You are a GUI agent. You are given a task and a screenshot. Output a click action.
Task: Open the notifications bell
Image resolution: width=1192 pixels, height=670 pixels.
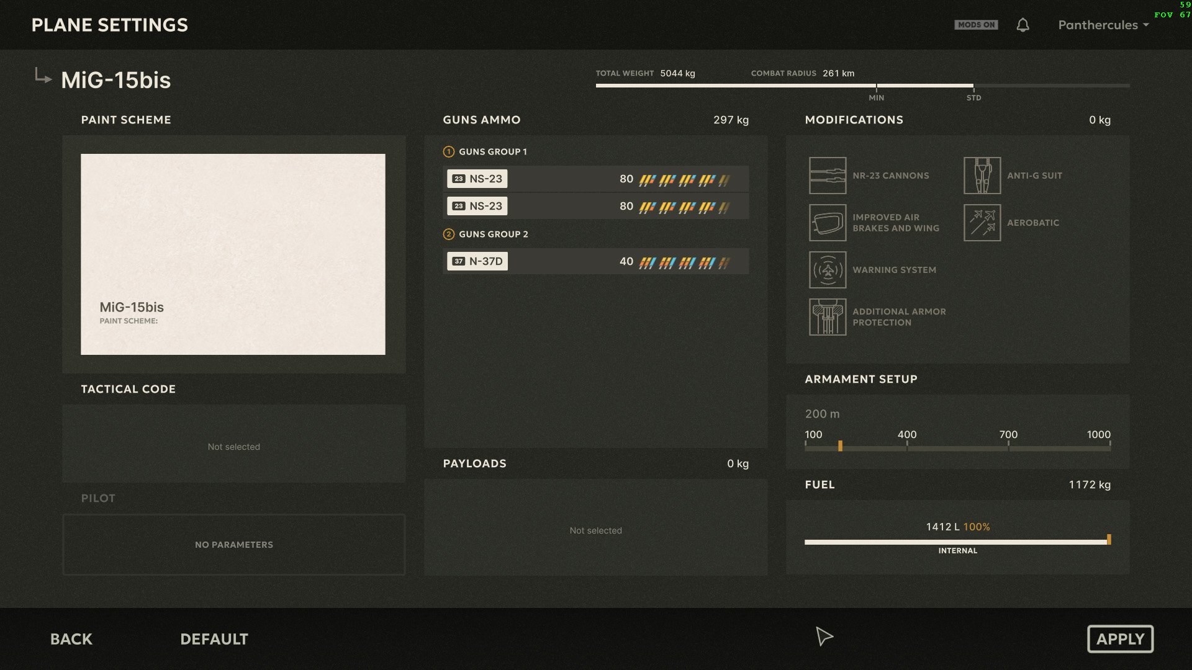click(x=1023, y=25)
